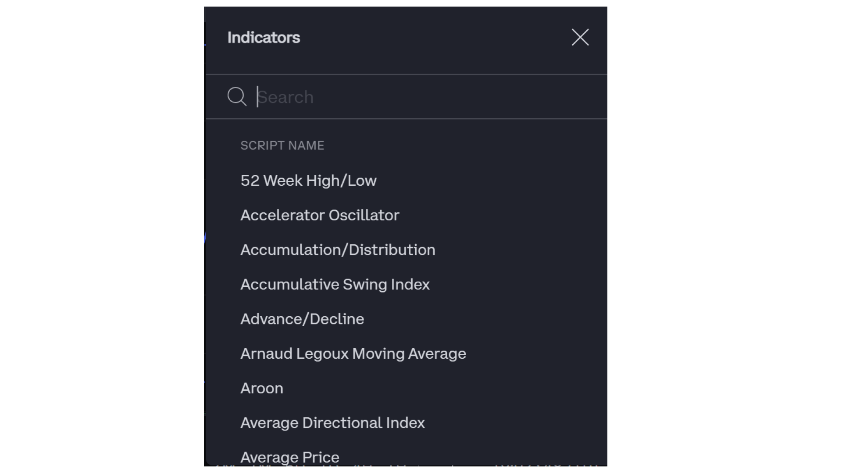The image size is (842, 473).
Task: Close the Indicators dialog
Action: [580, 38]
